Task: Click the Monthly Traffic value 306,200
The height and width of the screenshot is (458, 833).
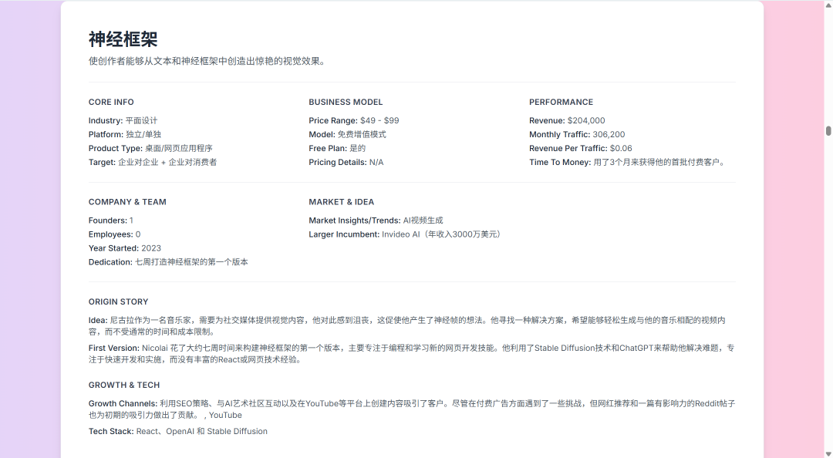Action: 609,134
